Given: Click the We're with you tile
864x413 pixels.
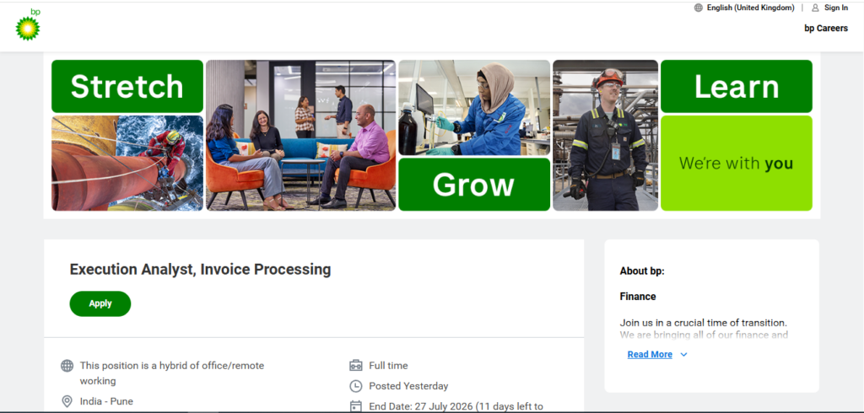Looking at the screenshot, I should (736, 163).
